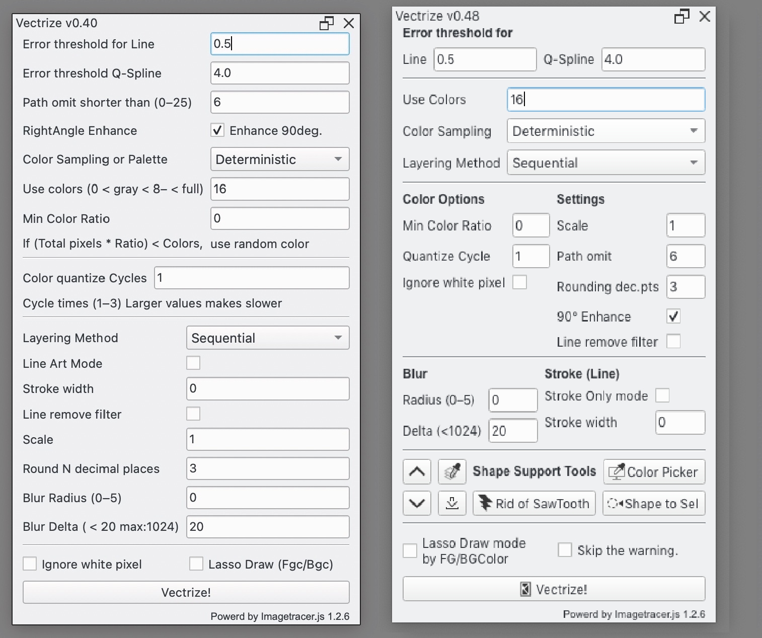
Task: Check Ignore white pixel in Vectrize v0.40
Action: 30,564
